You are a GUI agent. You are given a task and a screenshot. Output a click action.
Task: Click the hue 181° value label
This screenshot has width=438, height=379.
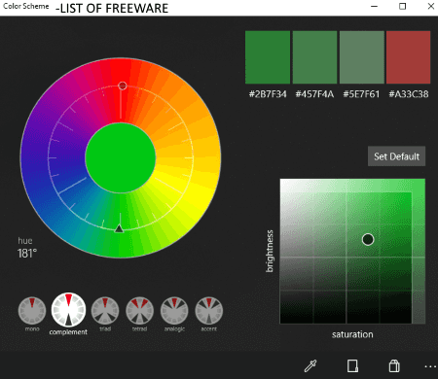[27, 254]
